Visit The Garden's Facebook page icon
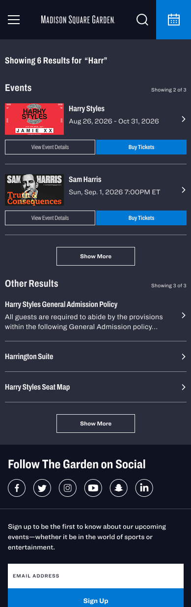 17,488
